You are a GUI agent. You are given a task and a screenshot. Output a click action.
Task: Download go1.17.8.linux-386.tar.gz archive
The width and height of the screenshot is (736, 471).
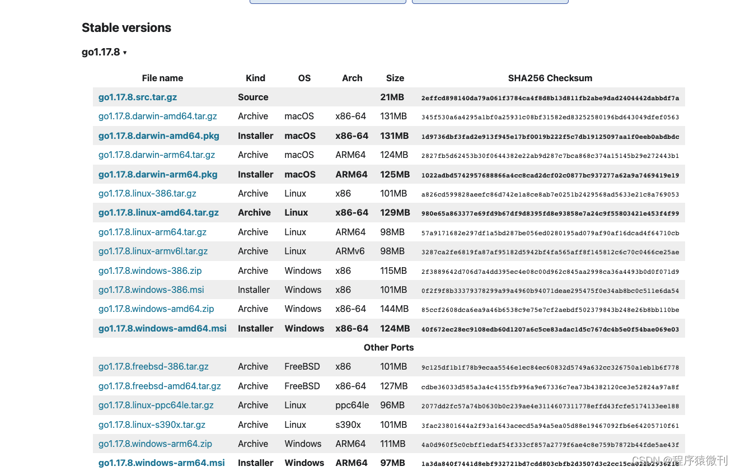147,194
